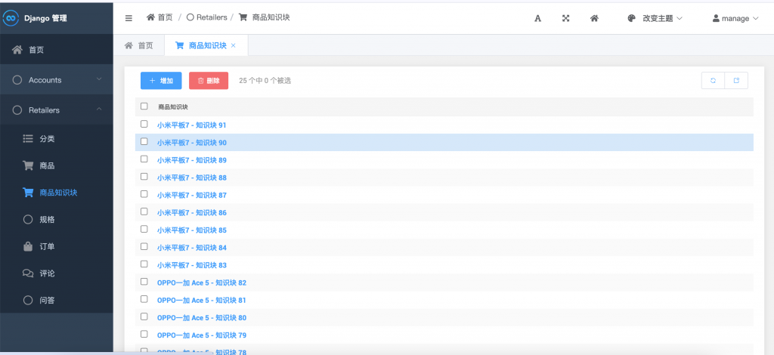Click the red 删除 button
The width and height of the screenshot is (774, 355).
coord(209,80)
